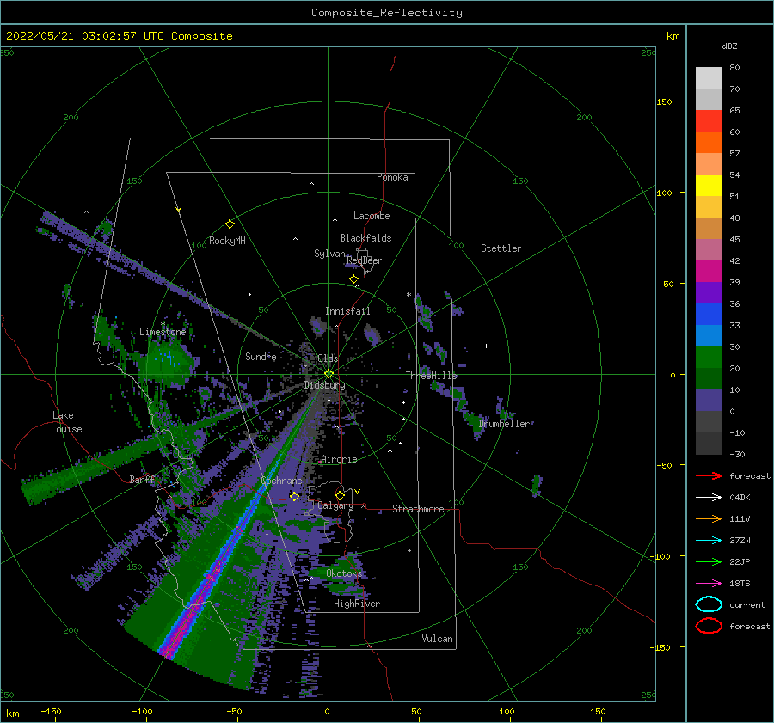Click the red forecast arrow legend icon
This screenshot has height=723, width=774.
point(709,475)
